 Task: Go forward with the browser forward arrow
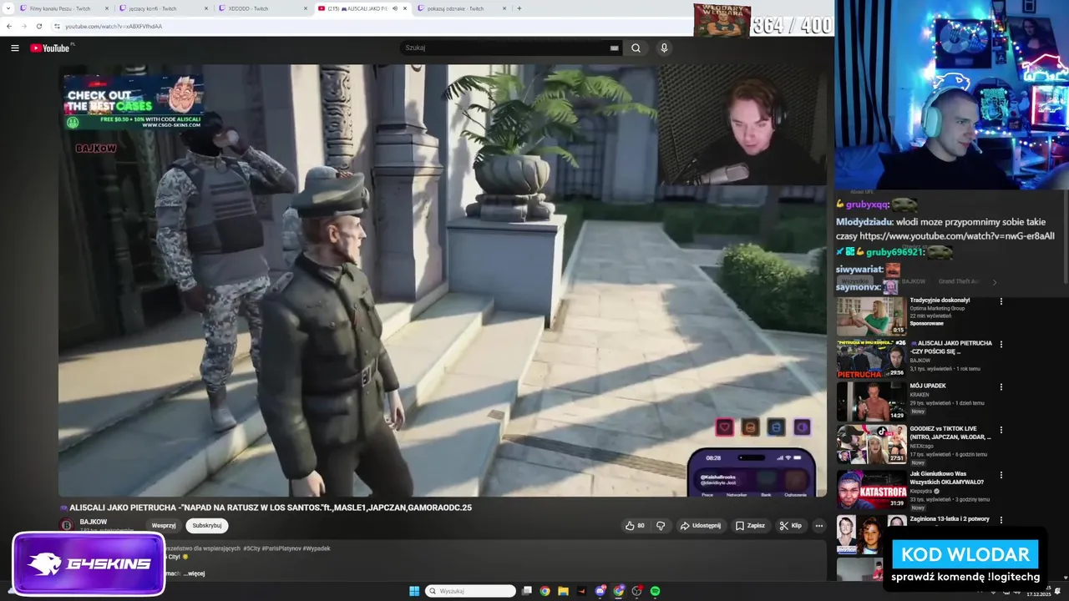[x=23, y=26]
